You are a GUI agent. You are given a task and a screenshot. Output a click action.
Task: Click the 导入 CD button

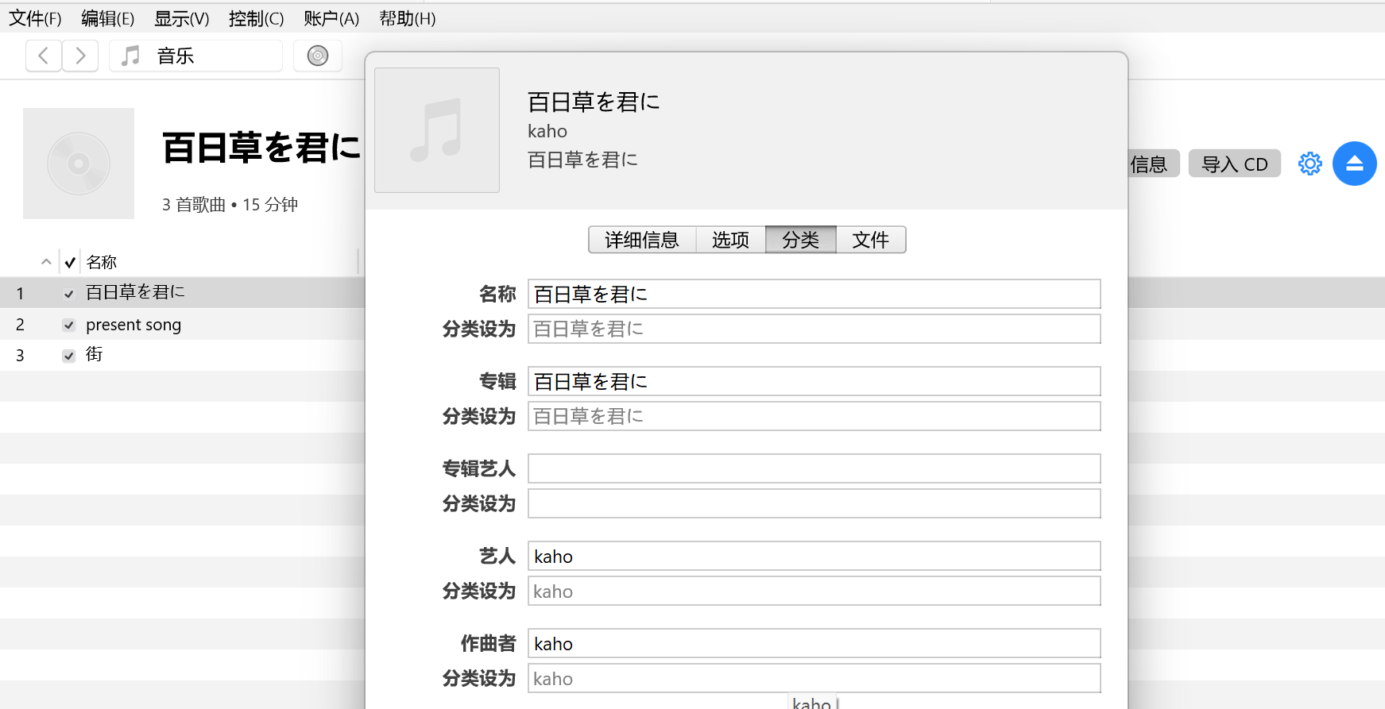(x=1234, y=164)
